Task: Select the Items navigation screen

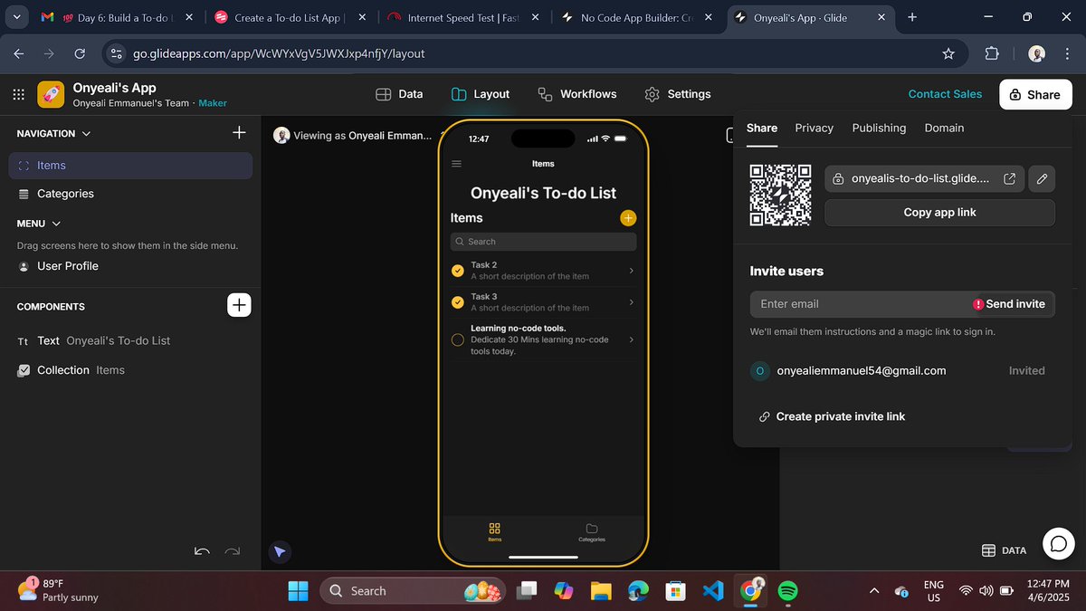Action: [130, 166]
